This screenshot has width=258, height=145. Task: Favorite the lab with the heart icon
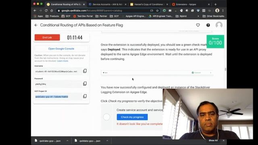click(198, 25)
